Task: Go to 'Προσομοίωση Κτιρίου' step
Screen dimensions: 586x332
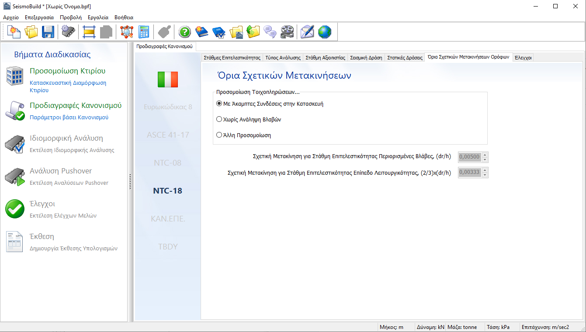Action: pos(67,71)
